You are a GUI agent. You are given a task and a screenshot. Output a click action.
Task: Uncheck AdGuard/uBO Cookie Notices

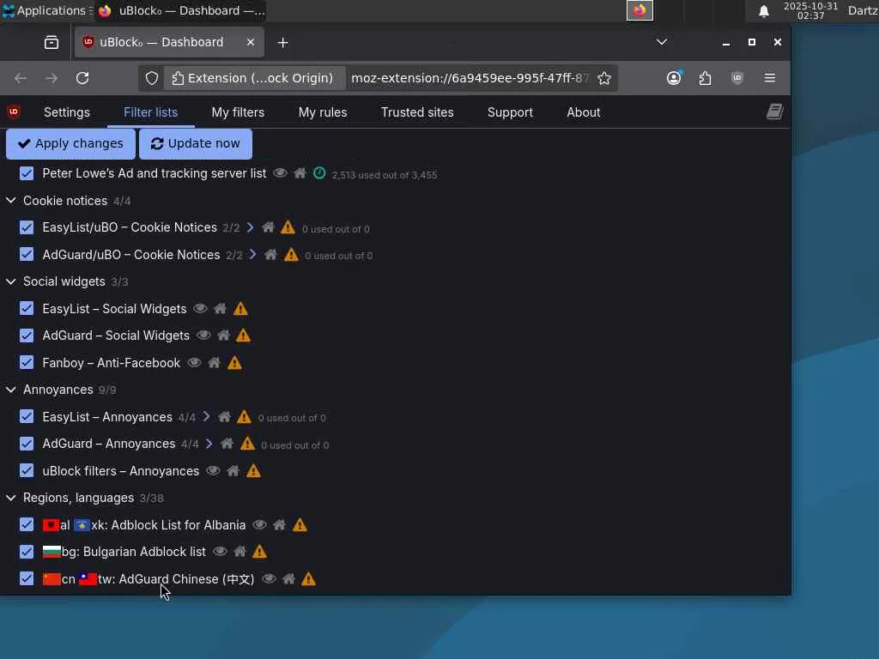pyautogui.click(x=27, y=254)
